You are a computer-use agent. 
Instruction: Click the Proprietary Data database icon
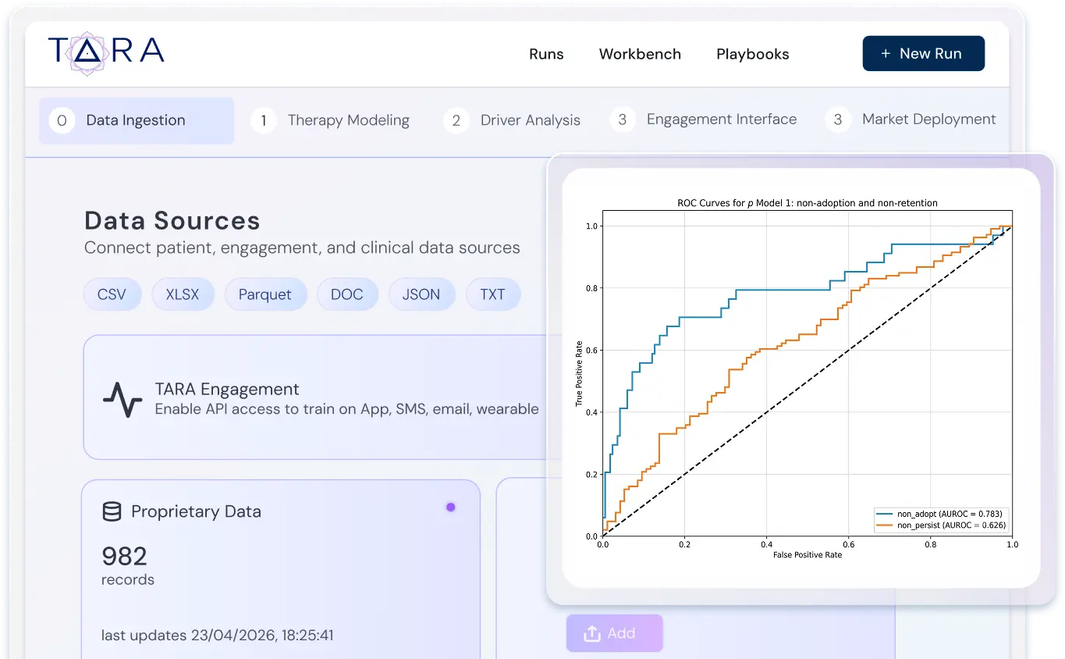tap(112, 511)
